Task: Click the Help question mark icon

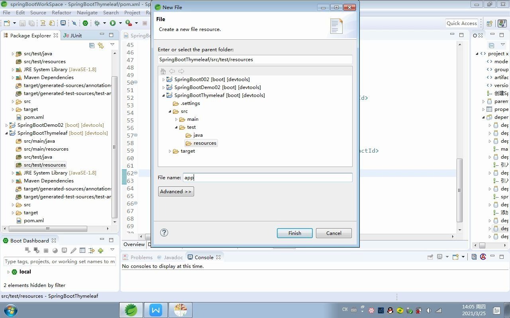Action: coord(164,233)
